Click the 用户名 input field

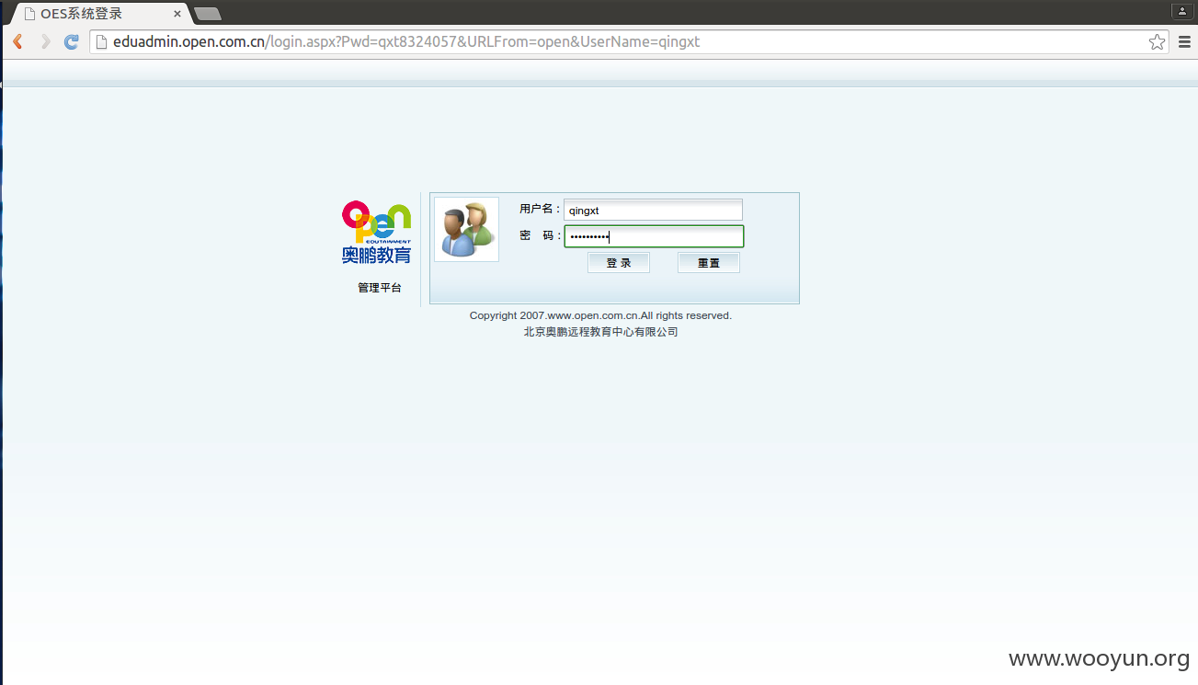point(653,210)
